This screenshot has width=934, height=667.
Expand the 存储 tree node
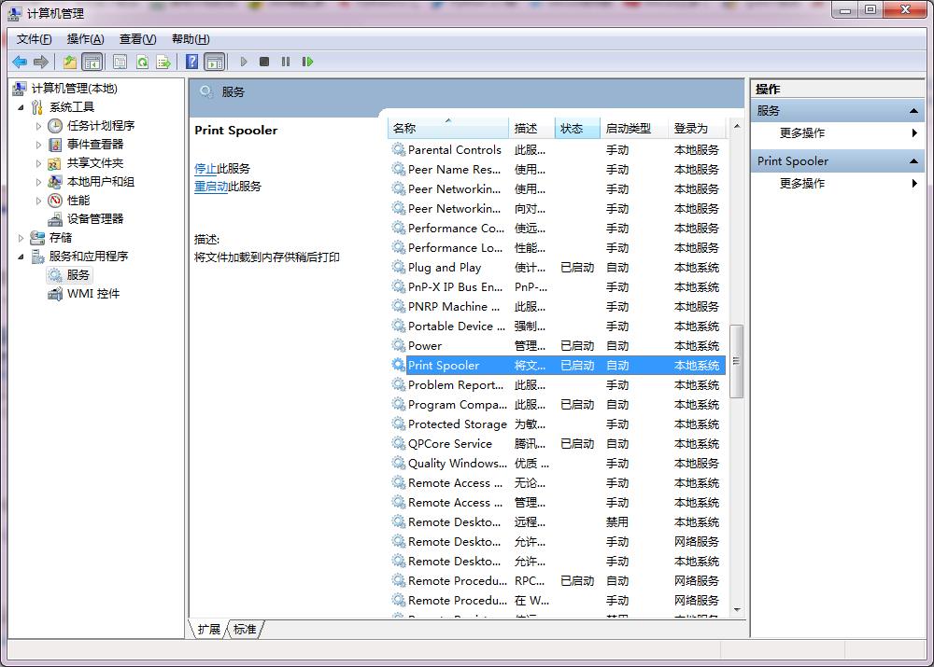[21, 238]
